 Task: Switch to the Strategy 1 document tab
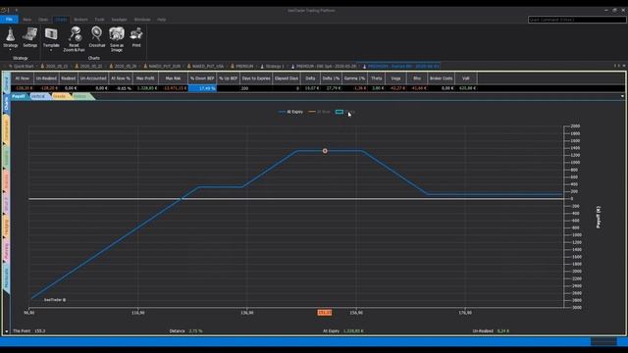point(273,66)
